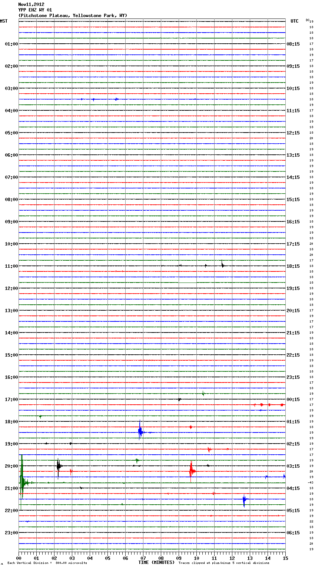Click the TIME (MINUTES) axis title

(x=156, y=562)
